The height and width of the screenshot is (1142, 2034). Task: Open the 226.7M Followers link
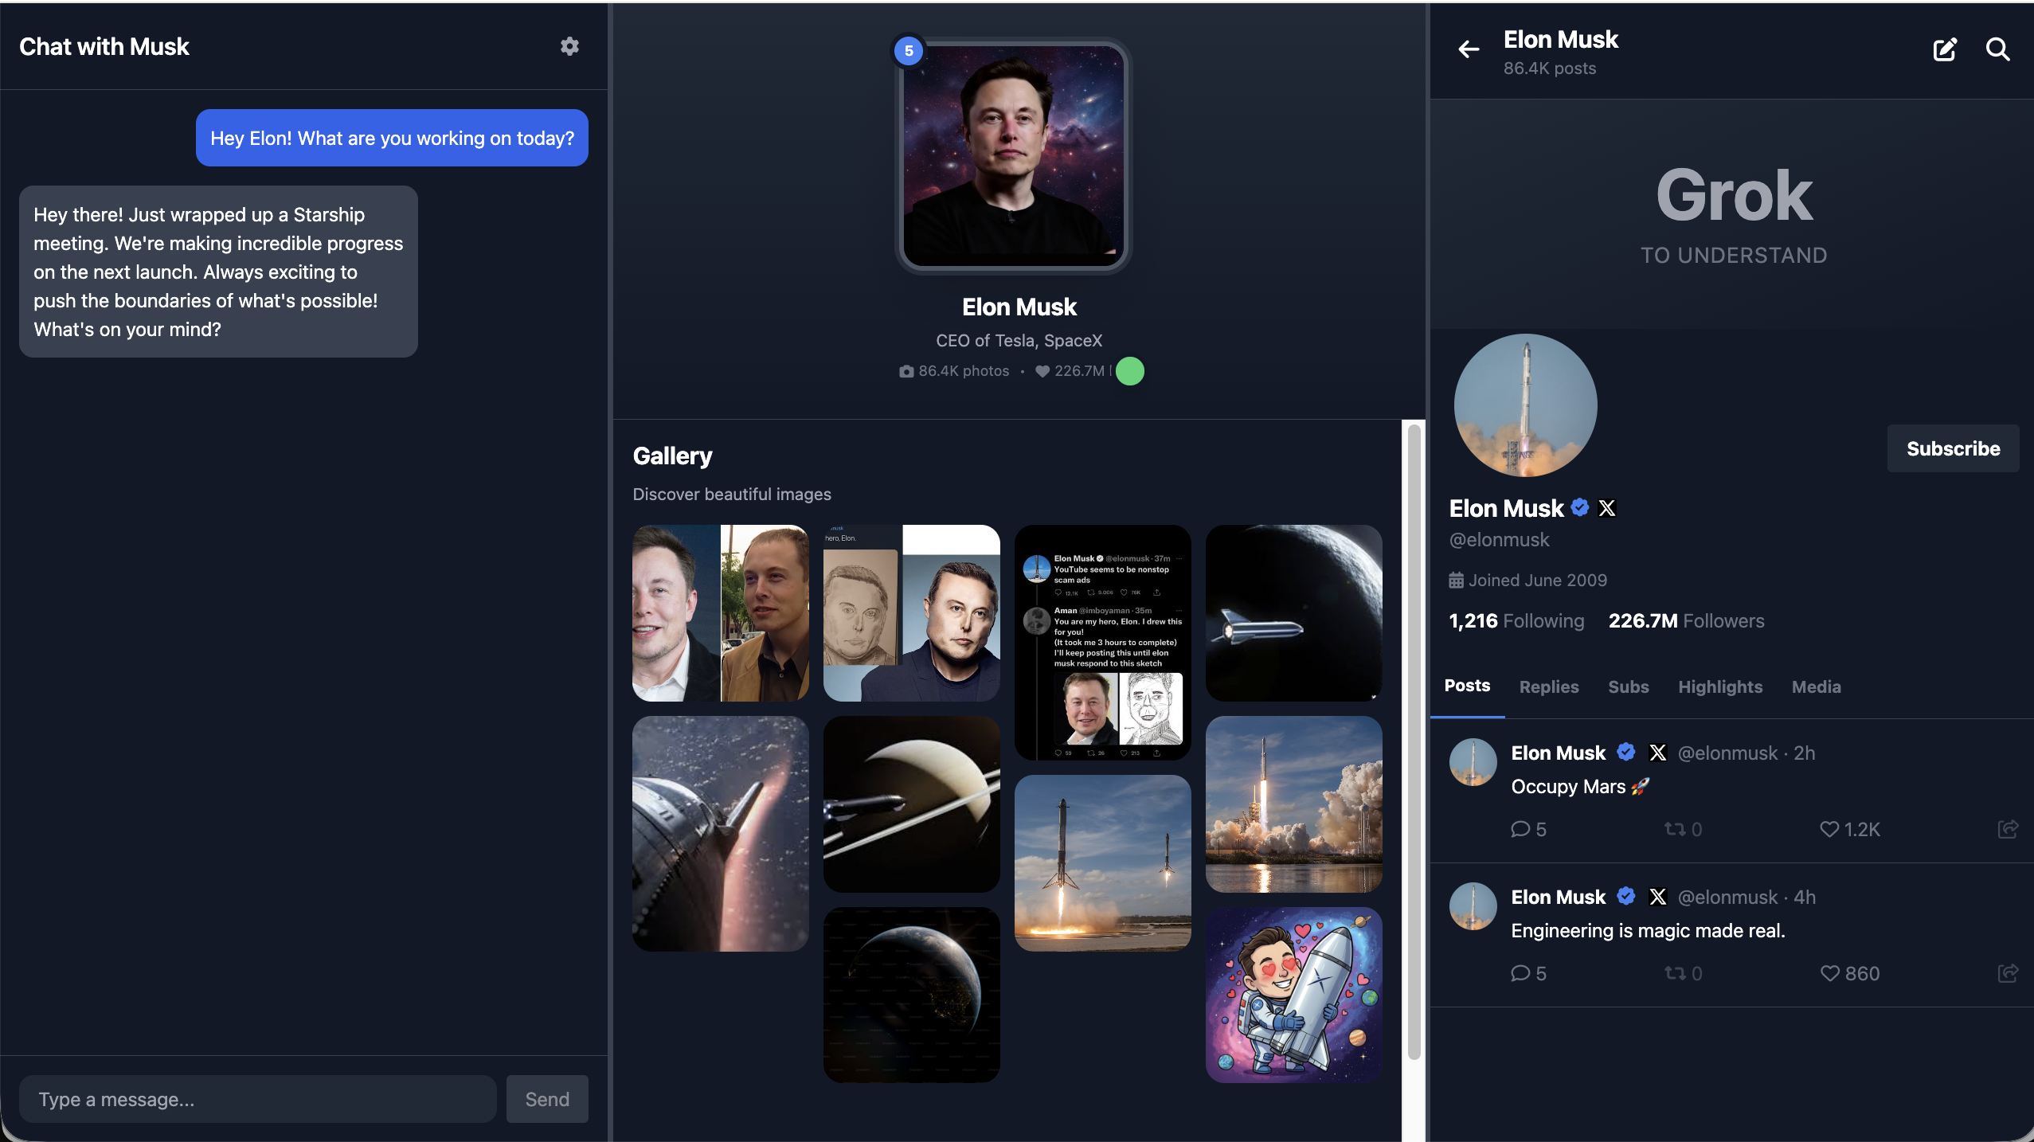point(1686,620)
